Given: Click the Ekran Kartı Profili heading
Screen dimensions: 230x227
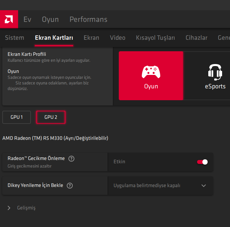Looking at the screenshot, I should click(27, 54).
